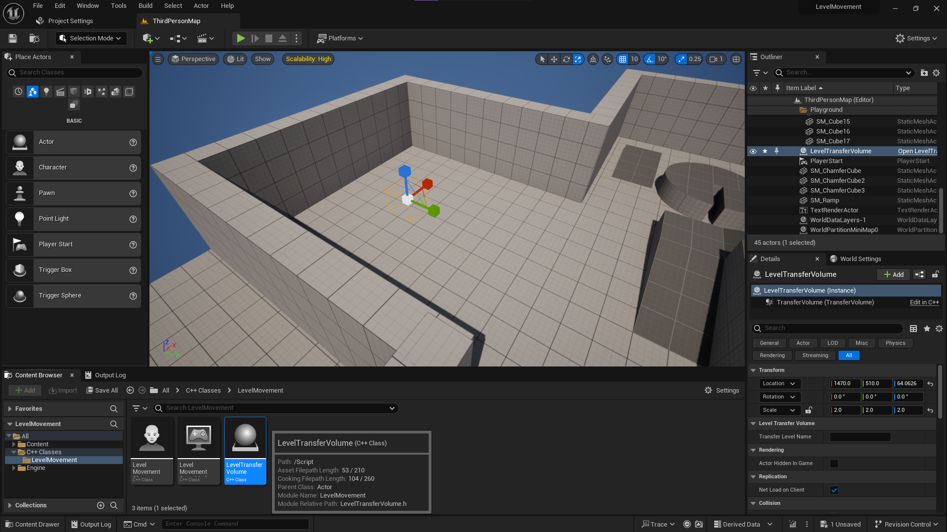Select the rotate gizmo tool
This screenshot has width=947, height=532.
566,59
